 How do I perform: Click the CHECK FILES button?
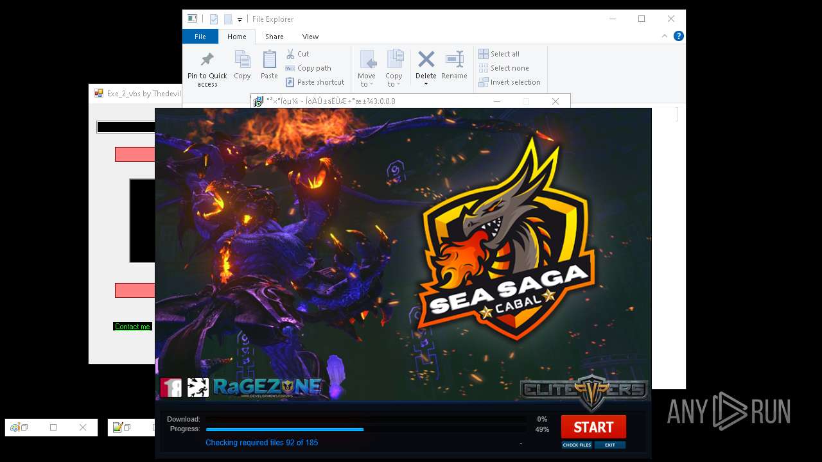point(577,445)
